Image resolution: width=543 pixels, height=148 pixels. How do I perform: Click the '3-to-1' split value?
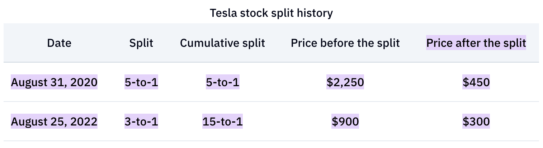click(141, 122)
